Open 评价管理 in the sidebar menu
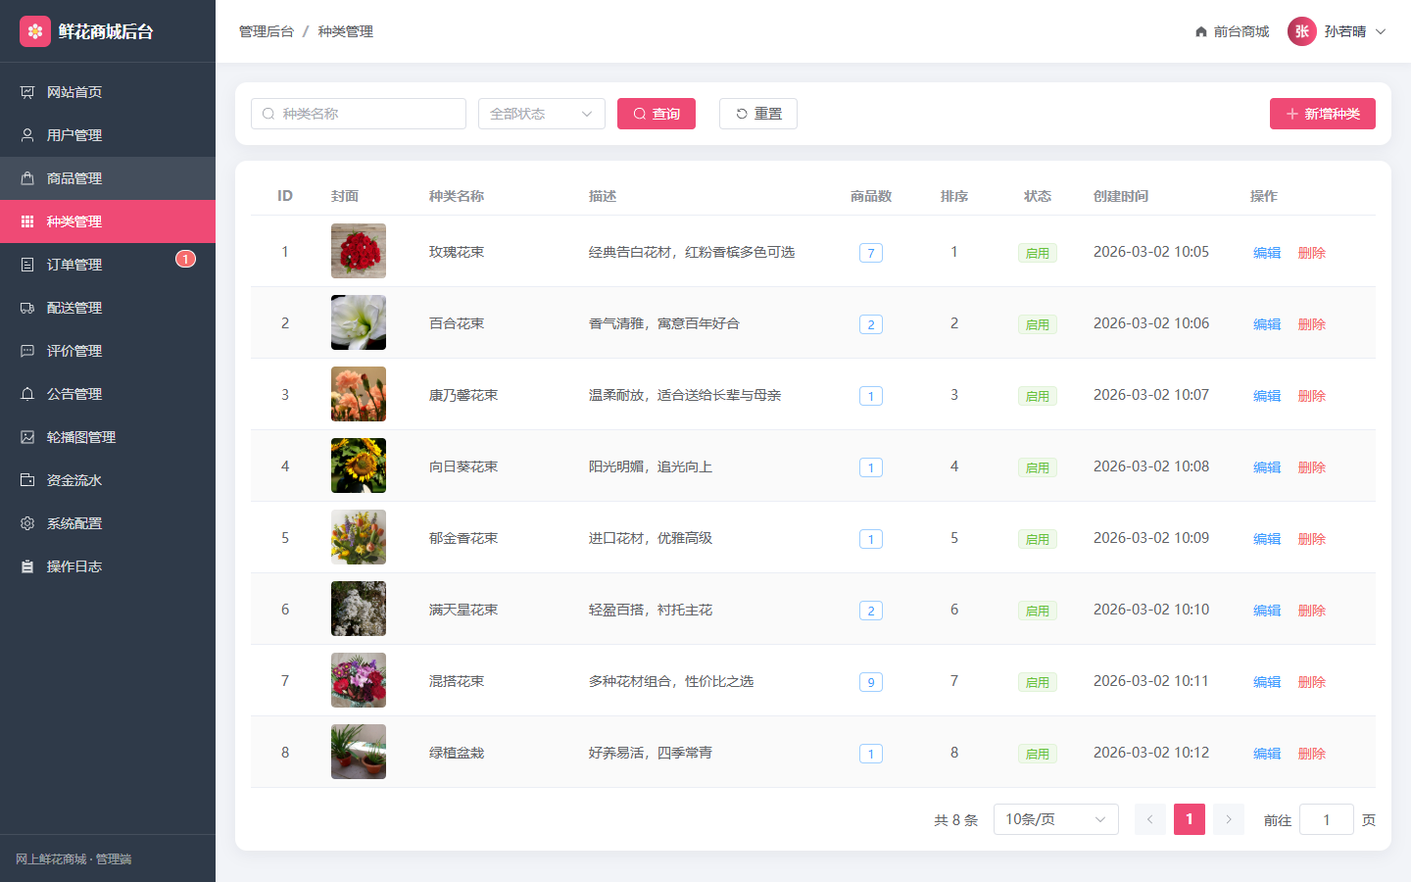 pyautogui.click(x=108, y=351)
